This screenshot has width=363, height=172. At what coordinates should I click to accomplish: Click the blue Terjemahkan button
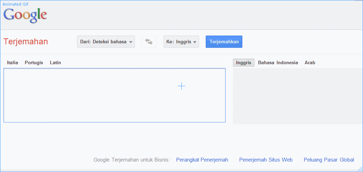pyautogui.click(x=224, y=42)
